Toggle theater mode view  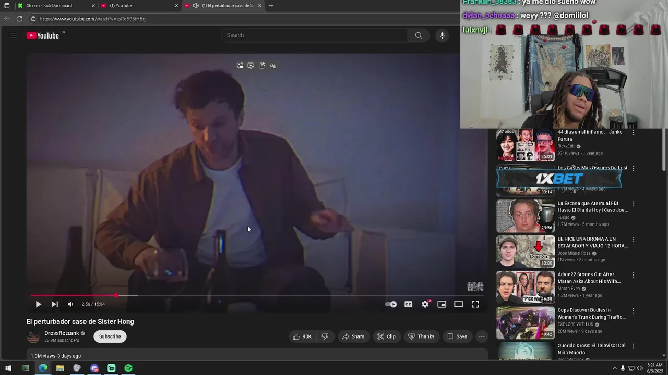coord(458,304)
